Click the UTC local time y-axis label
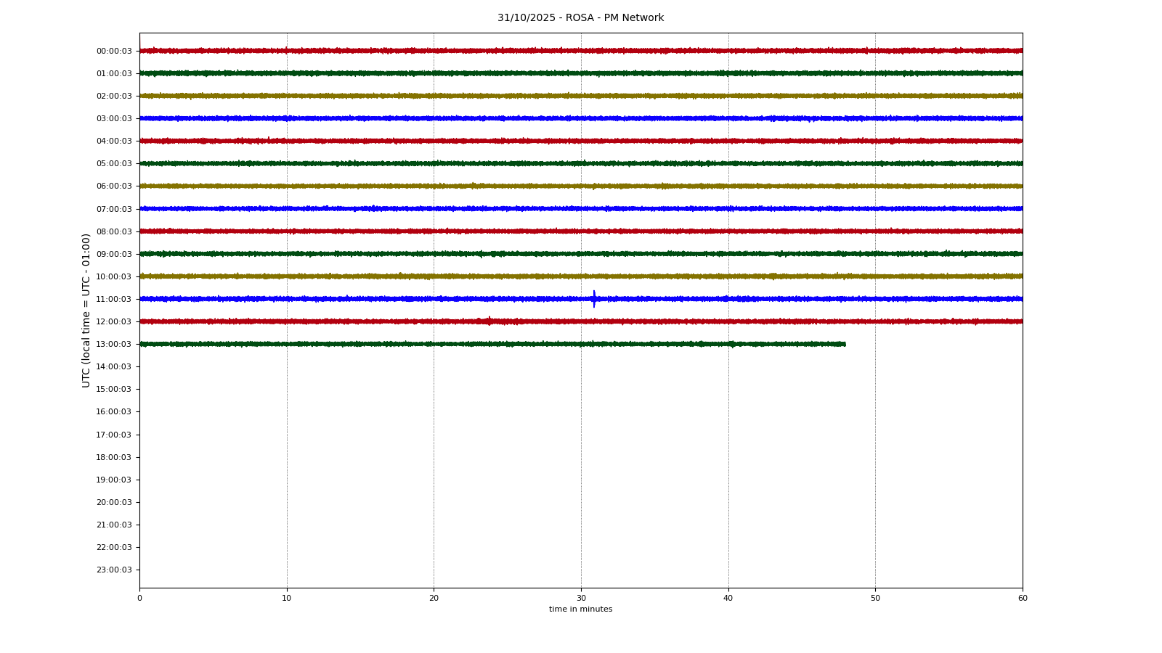The width and height of the screenshot is (1162, 653). click(86, 310)
